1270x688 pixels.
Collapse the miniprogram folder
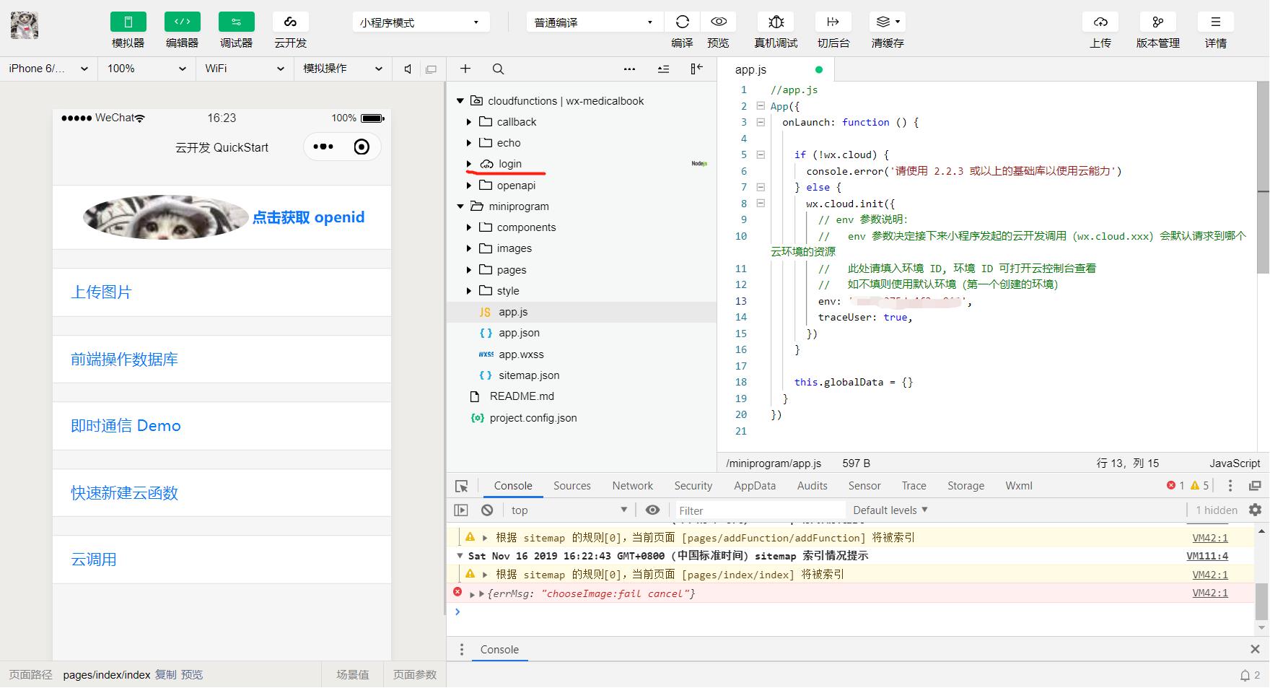click(460, 206)
